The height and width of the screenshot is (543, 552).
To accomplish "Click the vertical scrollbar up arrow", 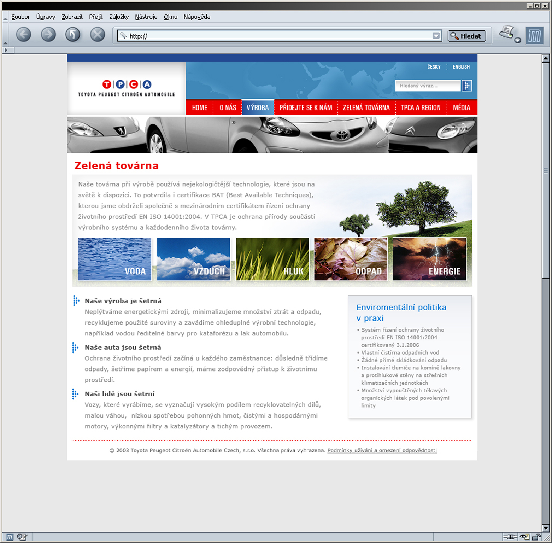I will point(546,58).
